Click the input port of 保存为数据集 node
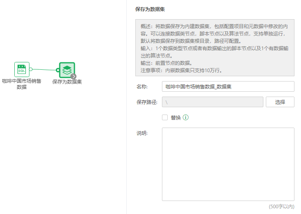 (58, 70)
